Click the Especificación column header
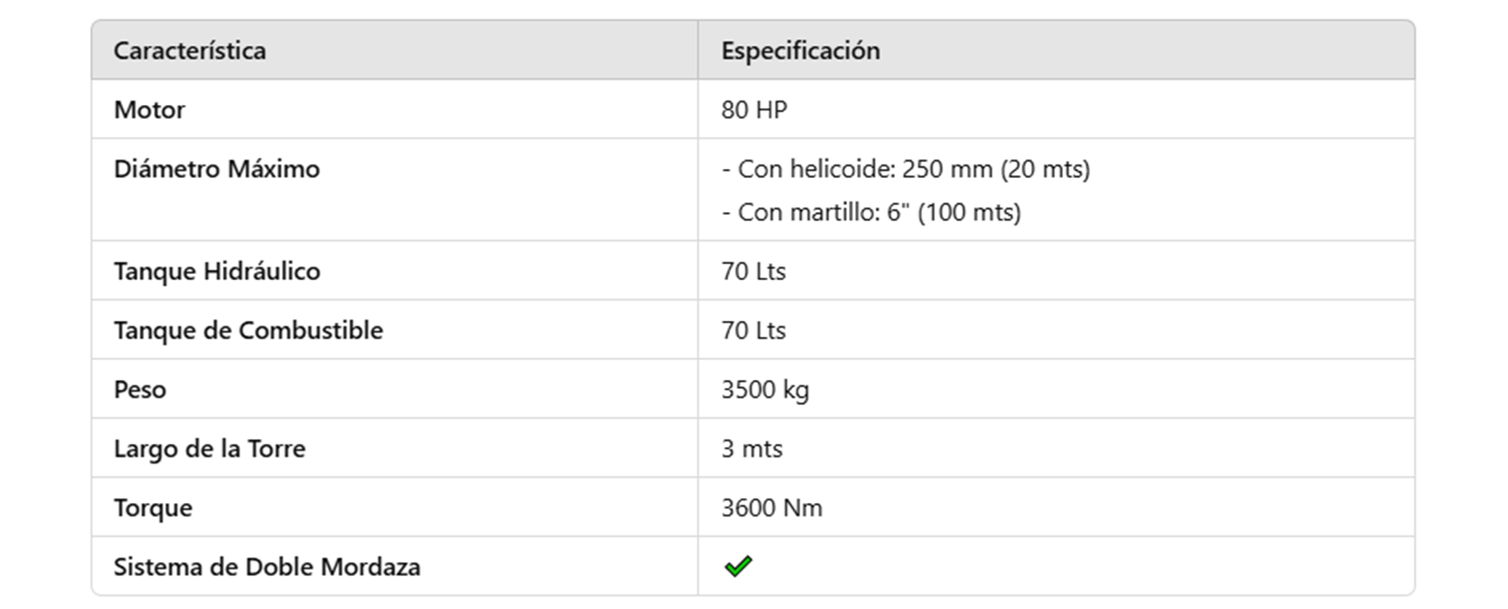This screenshot has width=1508, height=609. tap(800, 50)
